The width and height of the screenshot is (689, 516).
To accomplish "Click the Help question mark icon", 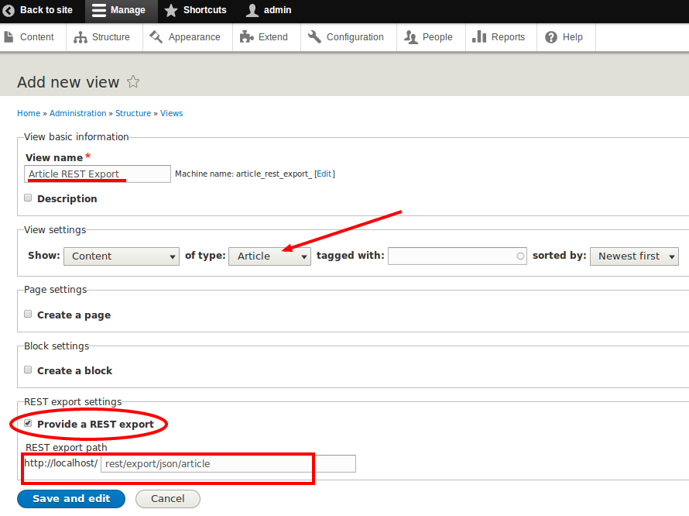I will [551, 37].
